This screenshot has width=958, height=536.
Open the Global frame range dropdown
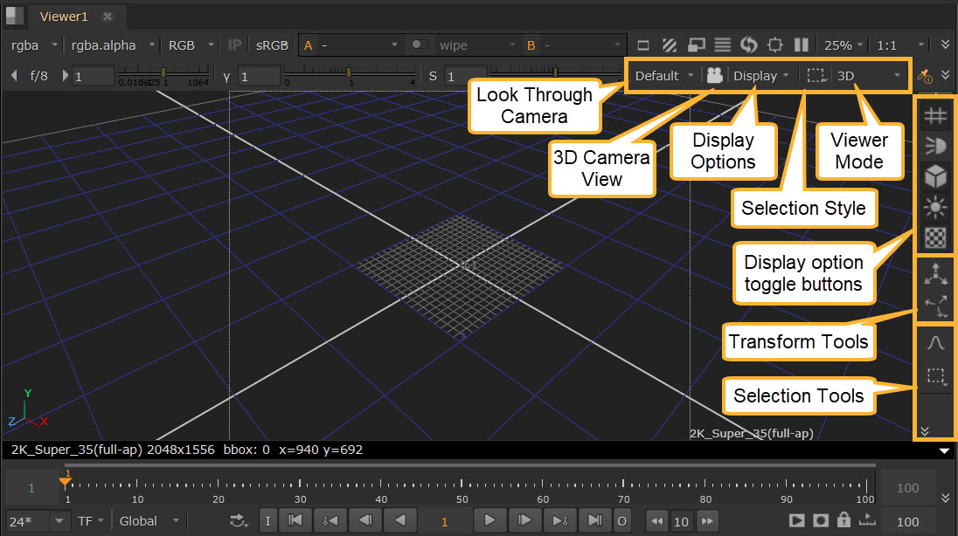pyautogui.click(x=149, y=521)
